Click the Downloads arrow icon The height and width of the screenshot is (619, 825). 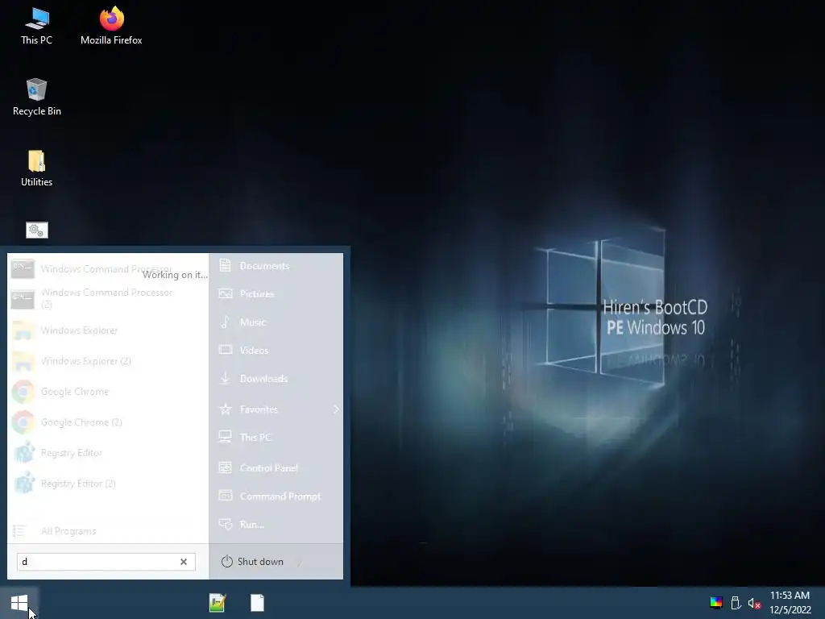(226, 378)
